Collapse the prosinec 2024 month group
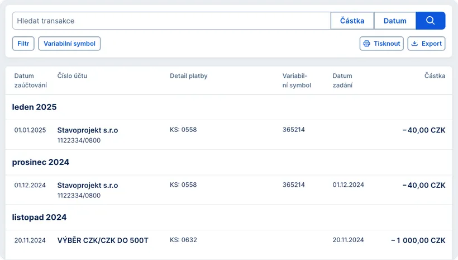Image resolution: width=458 pixels, height=260 pixels. [40, 162]
